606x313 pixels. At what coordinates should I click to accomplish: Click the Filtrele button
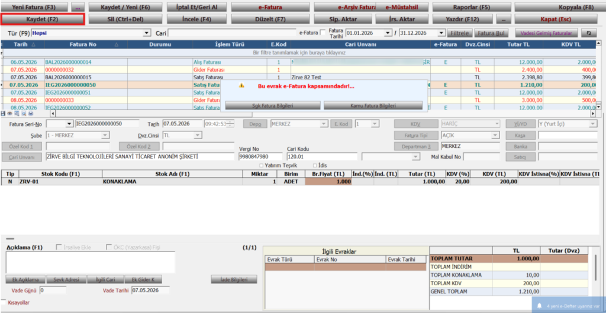(459, 33)
